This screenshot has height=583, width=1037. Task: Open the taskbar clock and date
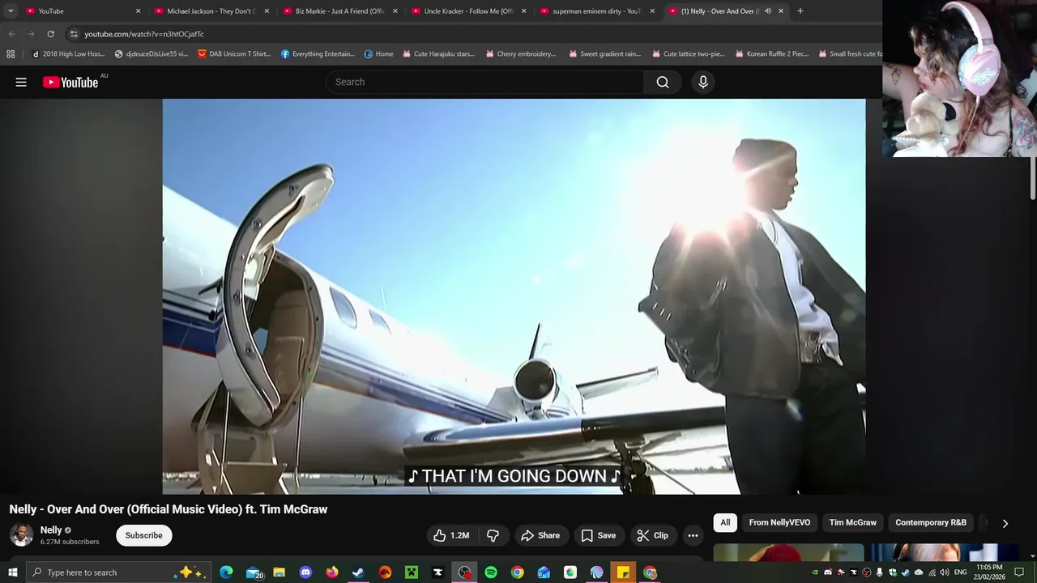tap(989, 572)
